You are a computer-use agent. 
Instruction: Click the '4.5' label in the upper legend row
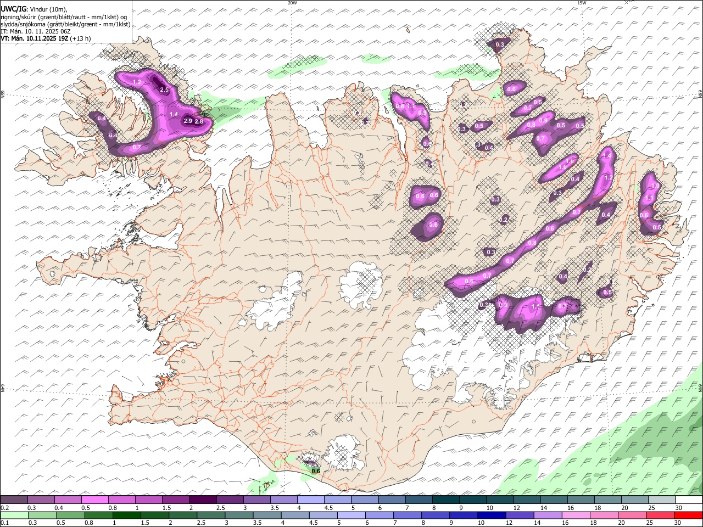[328, 508]
